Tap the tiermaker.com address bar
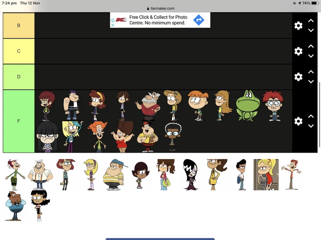Viewport: 321px width, 240px height. [x=161, y=8]
